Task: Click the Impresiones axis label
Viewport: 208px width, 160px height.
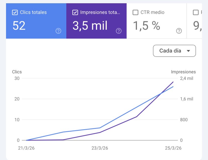Action: pyautogui.click(x=184, y=72)
